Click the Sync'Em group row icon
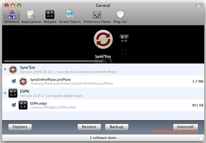Screen dimensions: 206x143 click(x=13, y=70)
